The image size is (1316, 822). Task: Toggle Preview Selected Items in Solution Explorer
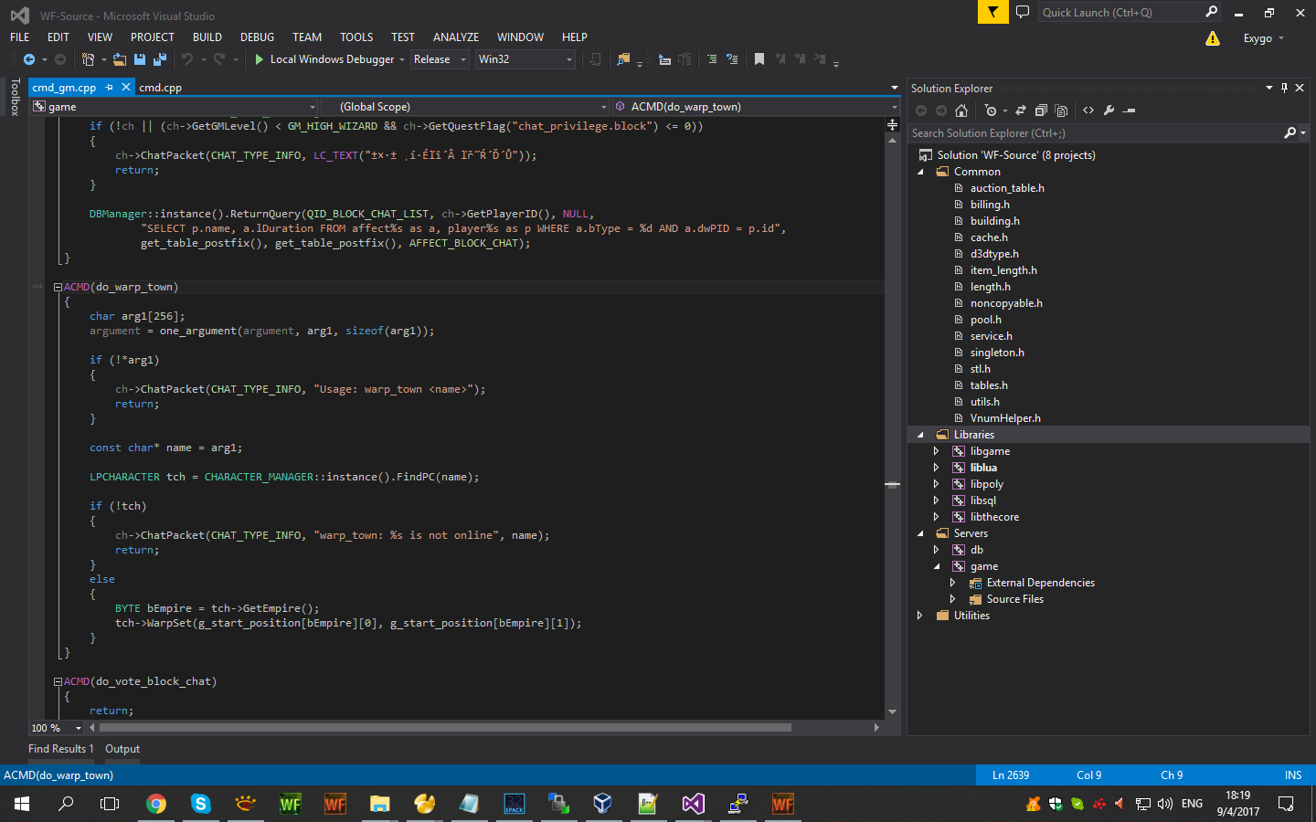point(1130,111)
